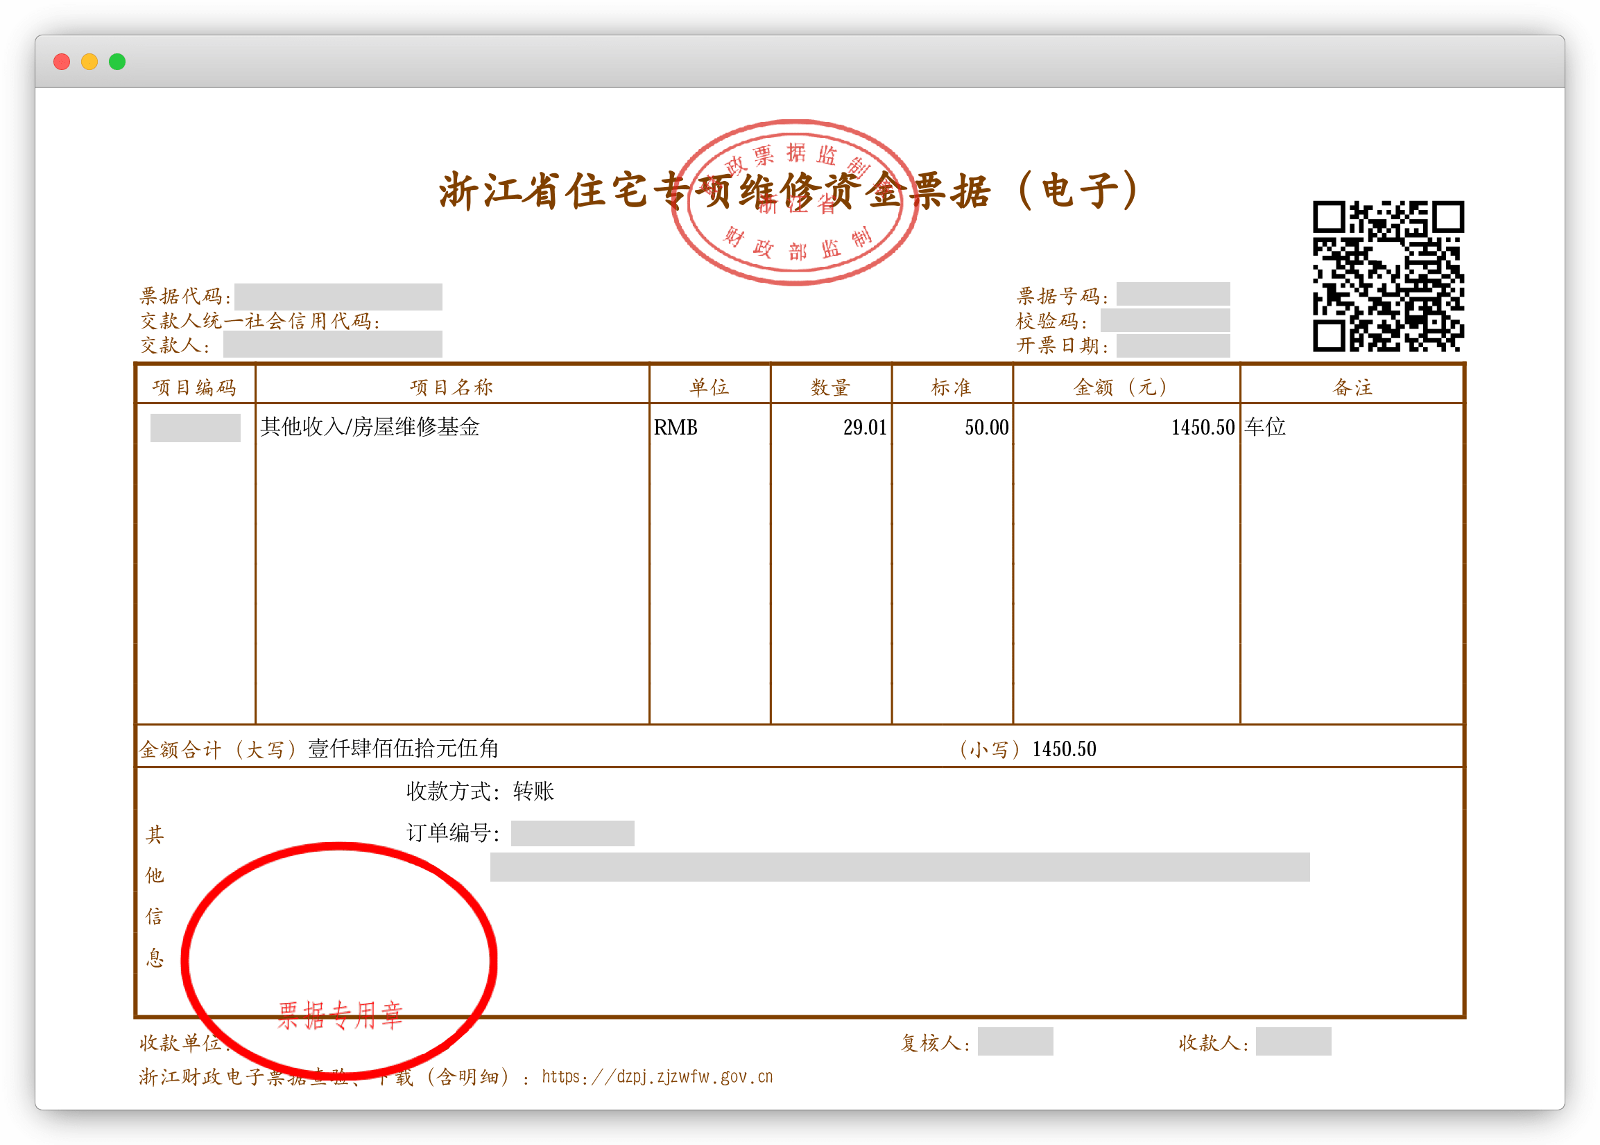Click the 订单编号 value field
The width and height of the screenshot is (1600, 1145).
tap(572, 832)
